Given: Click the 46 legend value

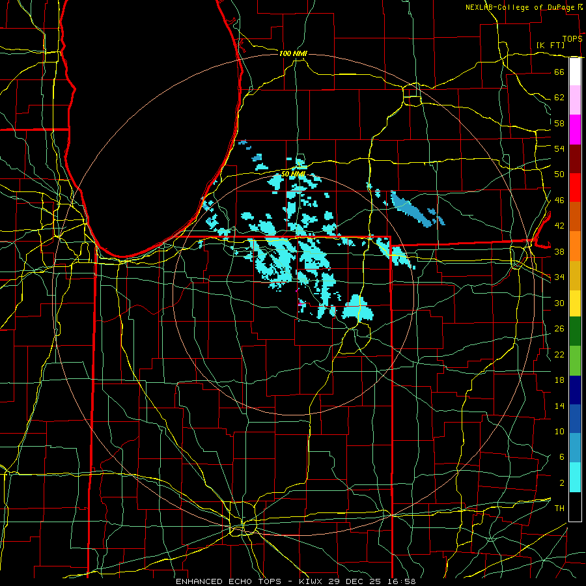Looking at the screenshot, I should [559, 201].
